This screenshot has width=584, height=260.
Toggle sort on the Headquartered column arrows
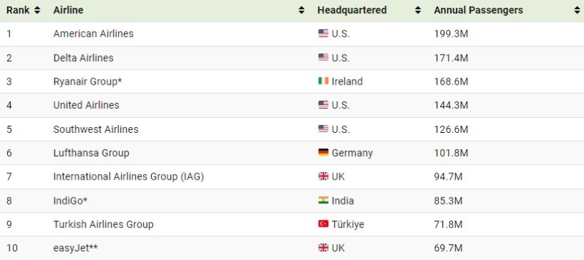[x=418, y=11]
